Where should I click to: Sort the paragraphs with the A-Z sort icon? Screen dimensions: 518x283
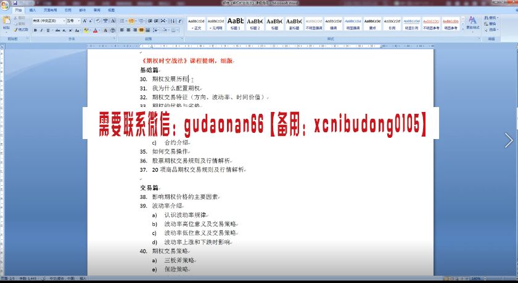tap(173, 21)
